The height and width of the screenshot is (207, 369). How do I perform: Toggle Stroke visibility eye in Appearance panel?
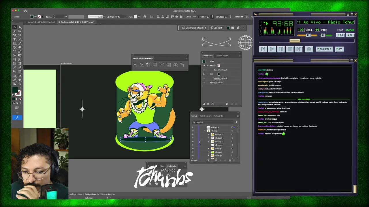click(x=204, y=66)
